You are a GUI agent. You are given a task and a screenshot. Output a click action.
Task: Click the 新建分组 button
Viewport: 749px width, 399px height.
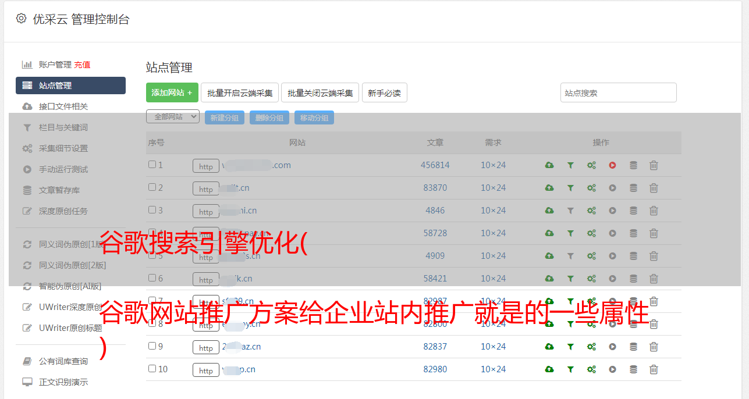click(x=225, y=117)
